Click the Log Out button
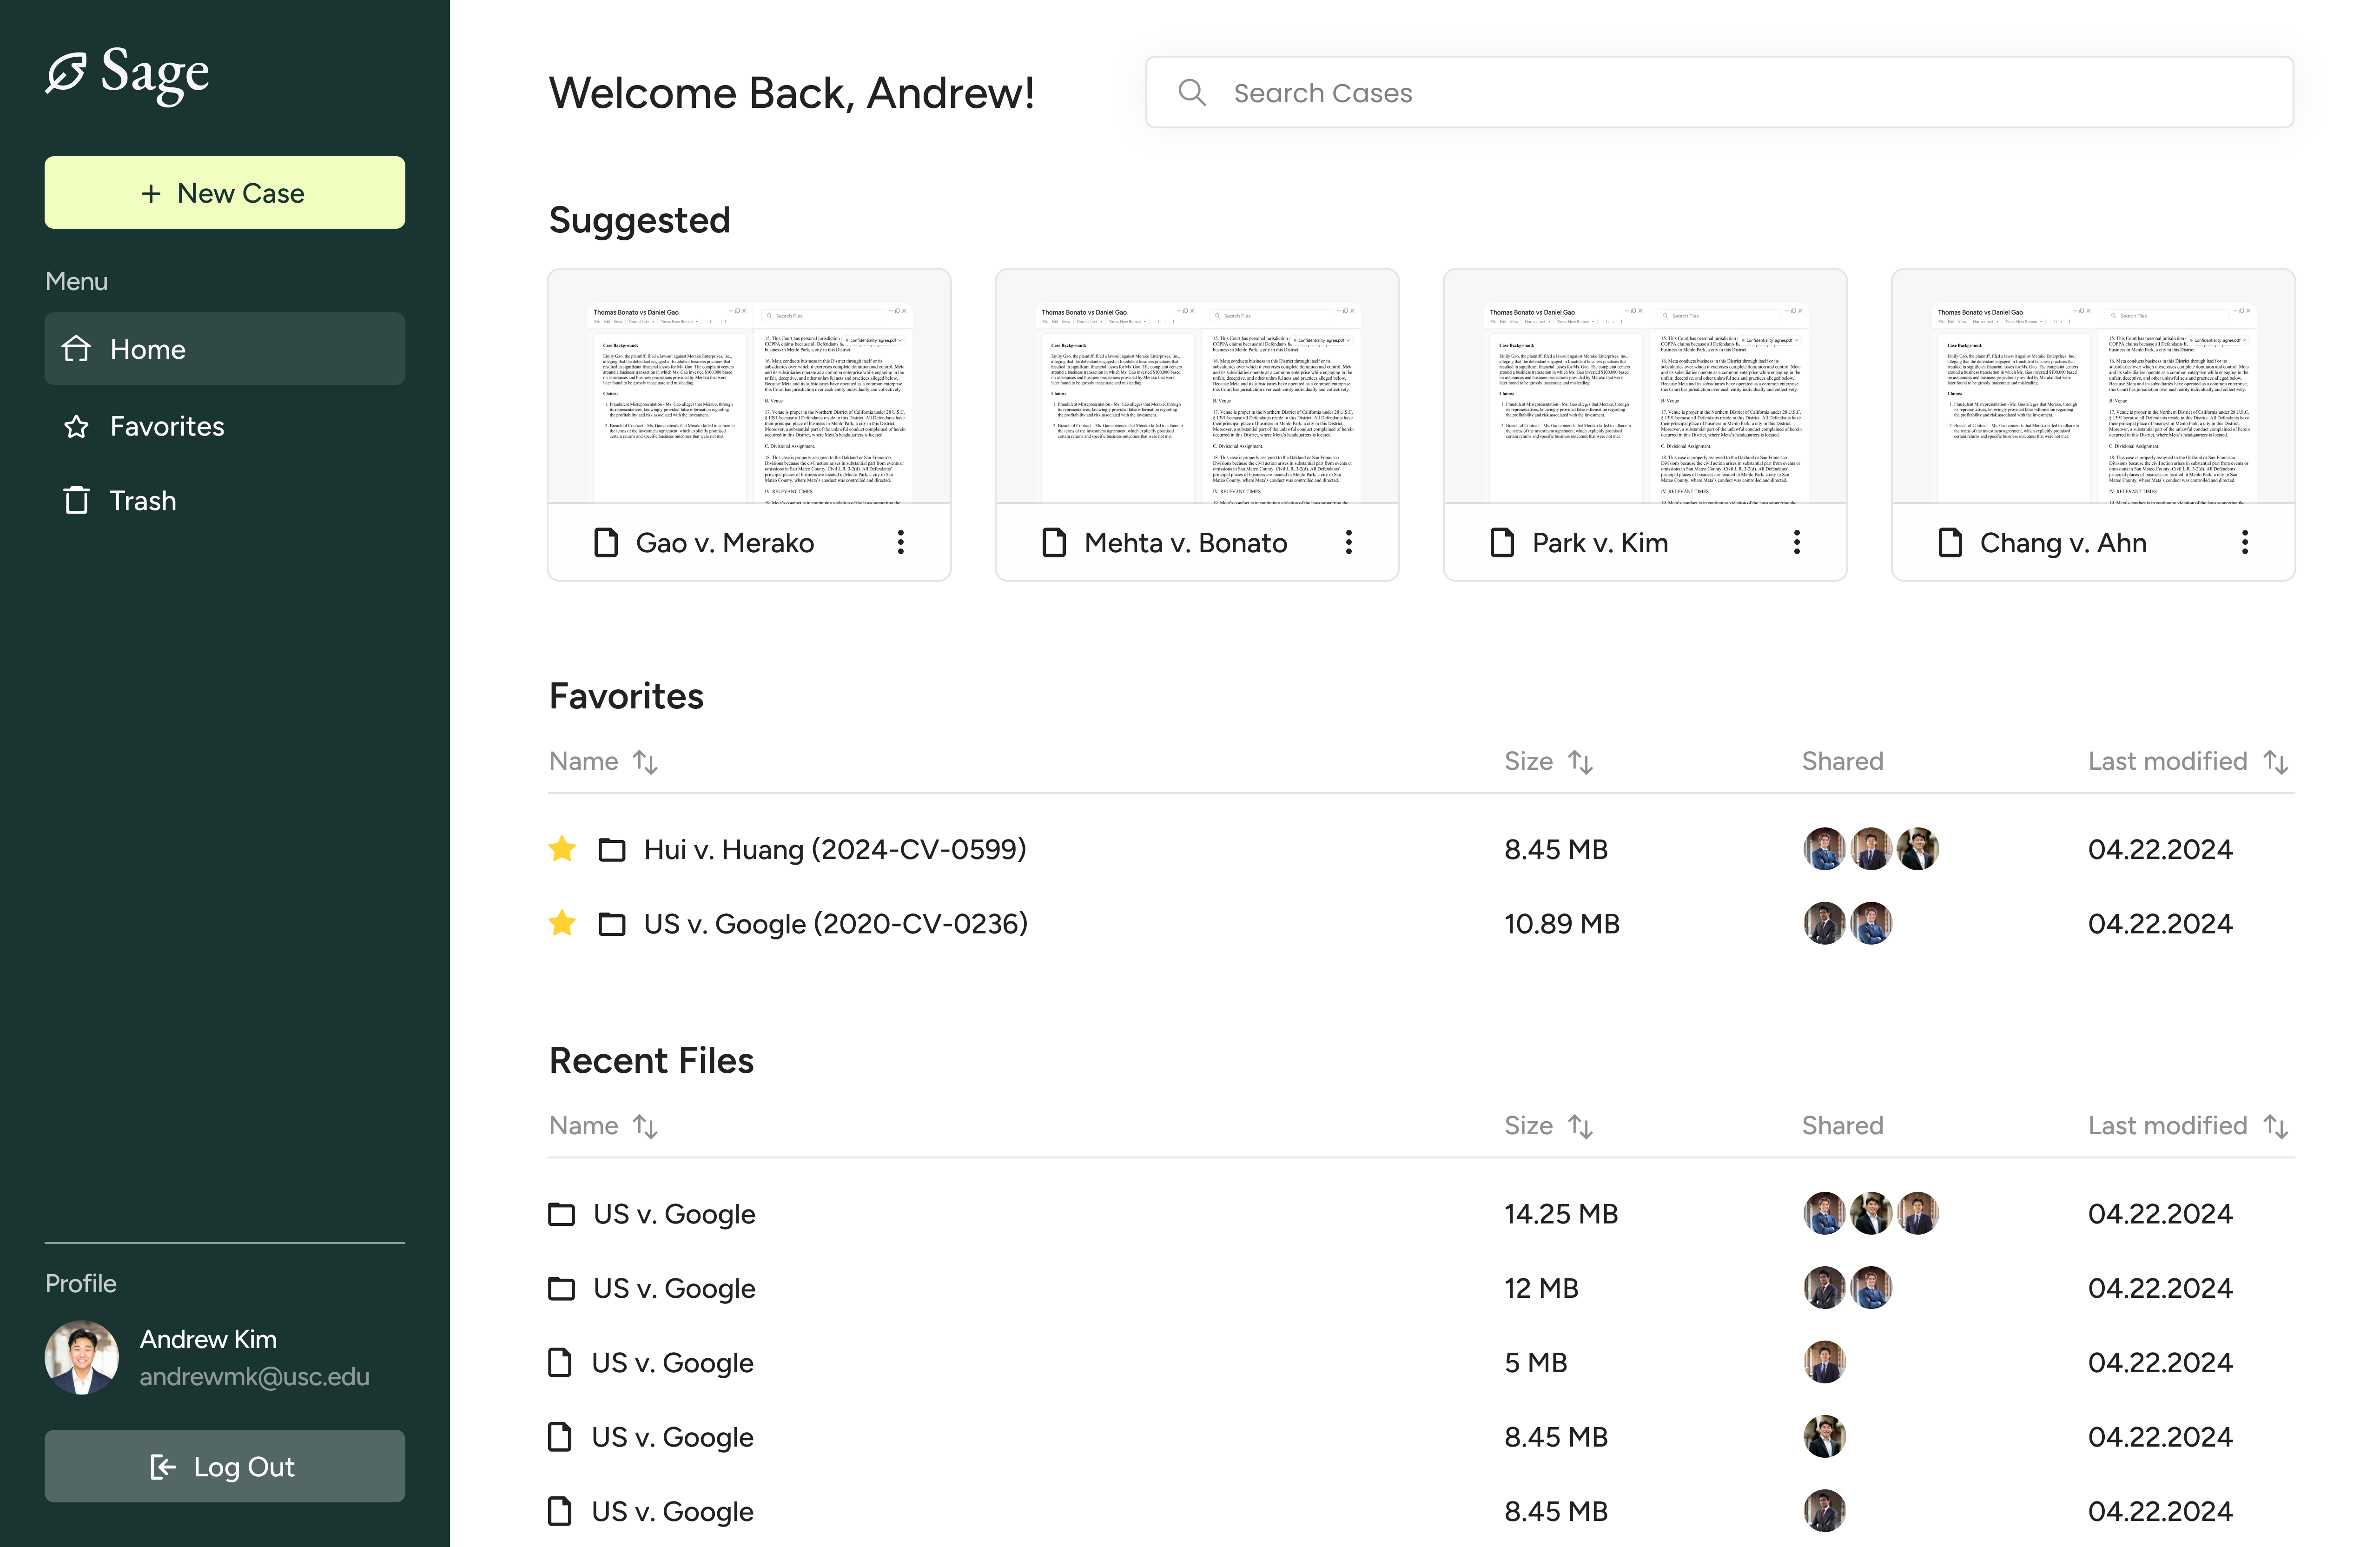Image resolution: width=2380 pixels, height=1547 pixels. (x=224, y=1467)
